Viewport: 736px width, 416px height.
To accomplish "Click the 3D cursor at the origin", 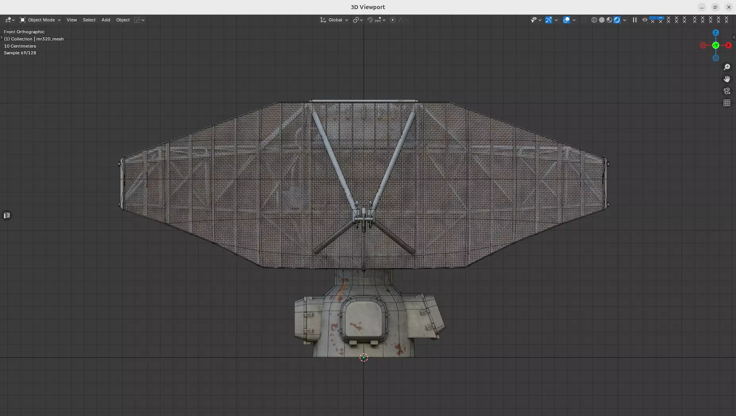I will pos(364,358).
